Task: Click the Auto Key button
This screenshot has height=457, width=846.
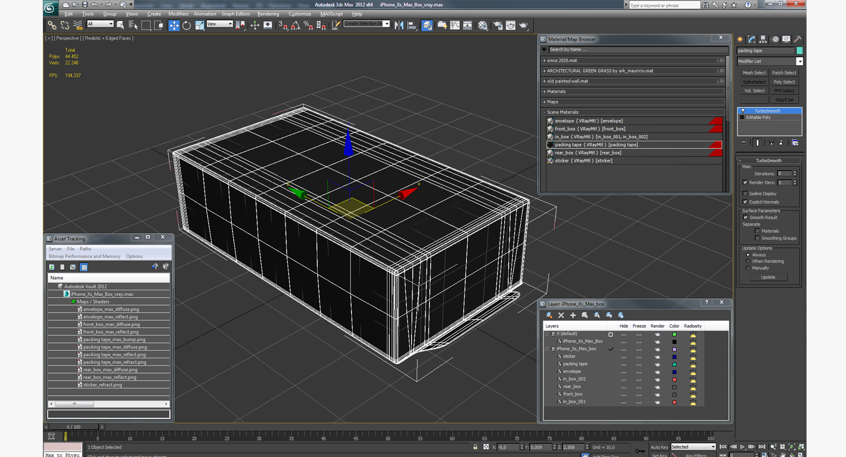Action: coord(659,447)
